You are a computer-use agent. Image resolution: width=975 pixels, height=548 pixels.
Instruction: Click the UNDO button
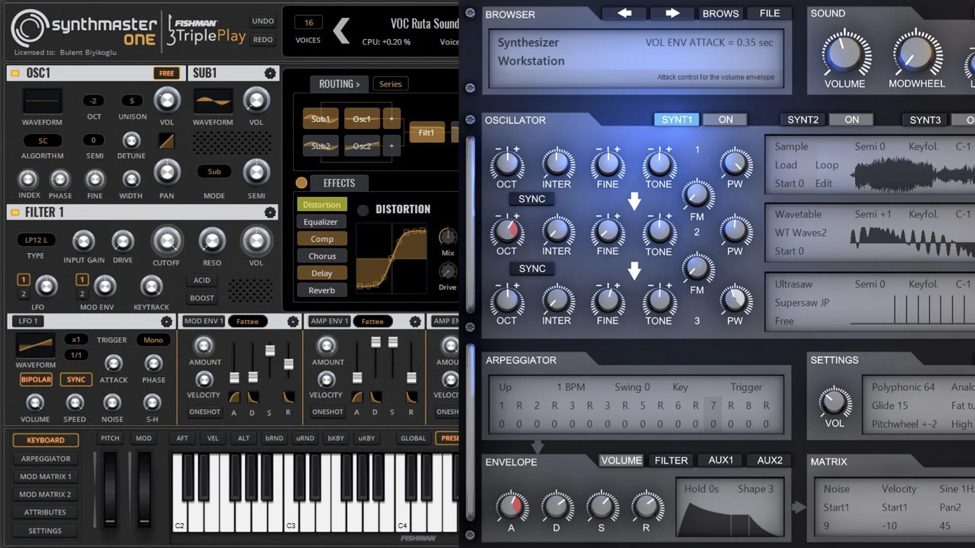(263, 21)
